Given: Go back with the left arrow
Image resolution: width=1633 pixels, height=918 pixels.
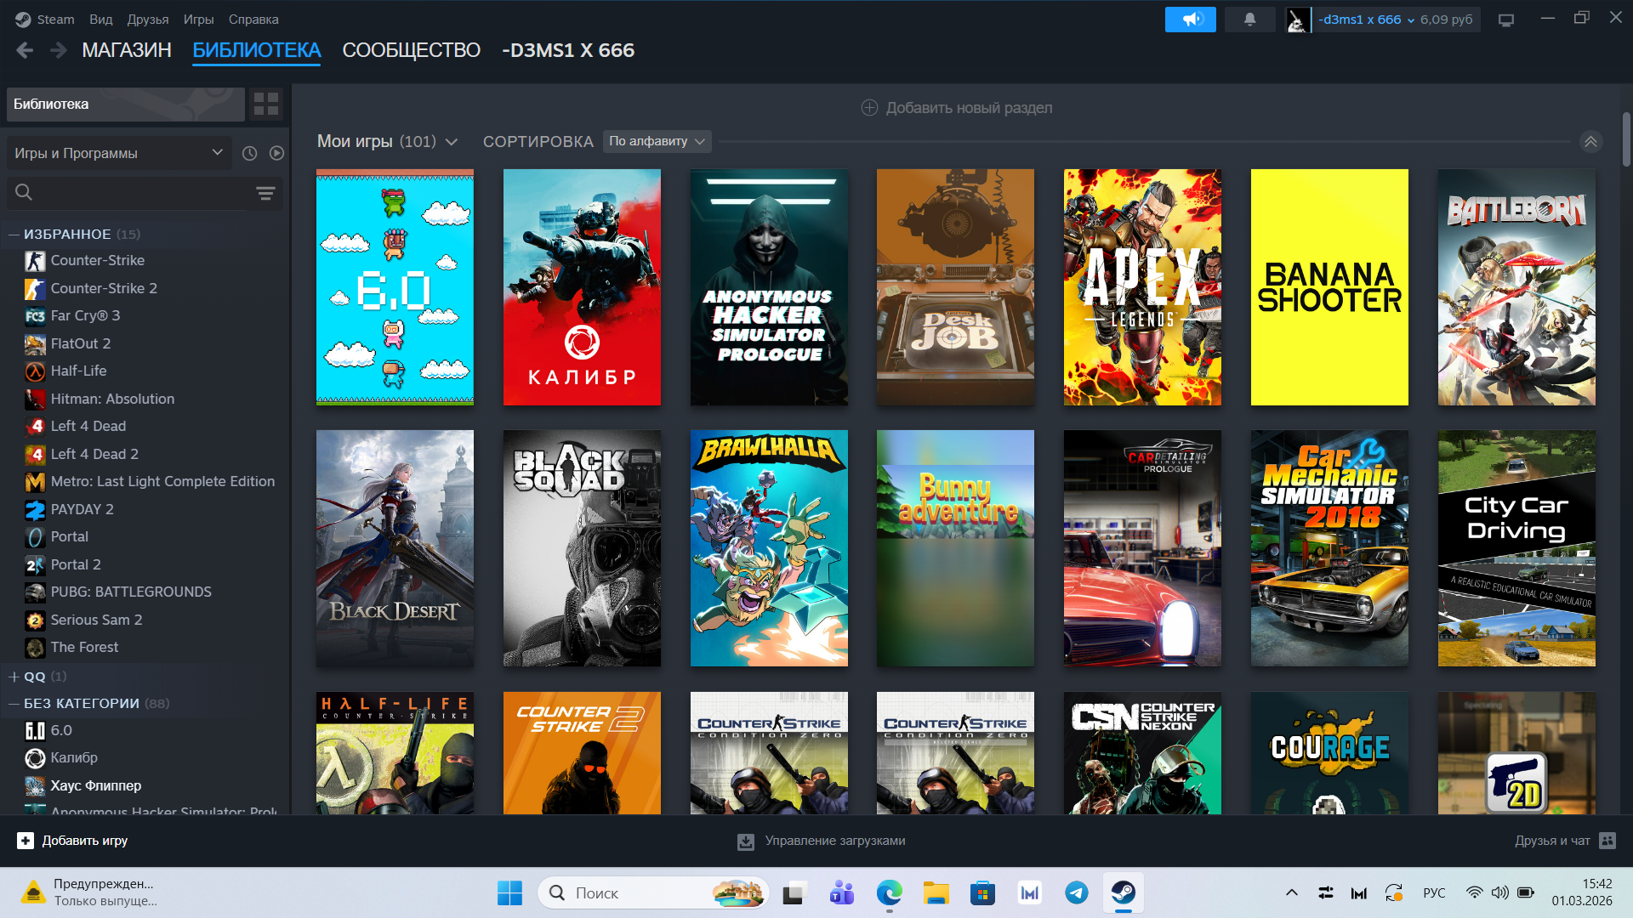Looking at the screenshot, I should pos(25,50).
